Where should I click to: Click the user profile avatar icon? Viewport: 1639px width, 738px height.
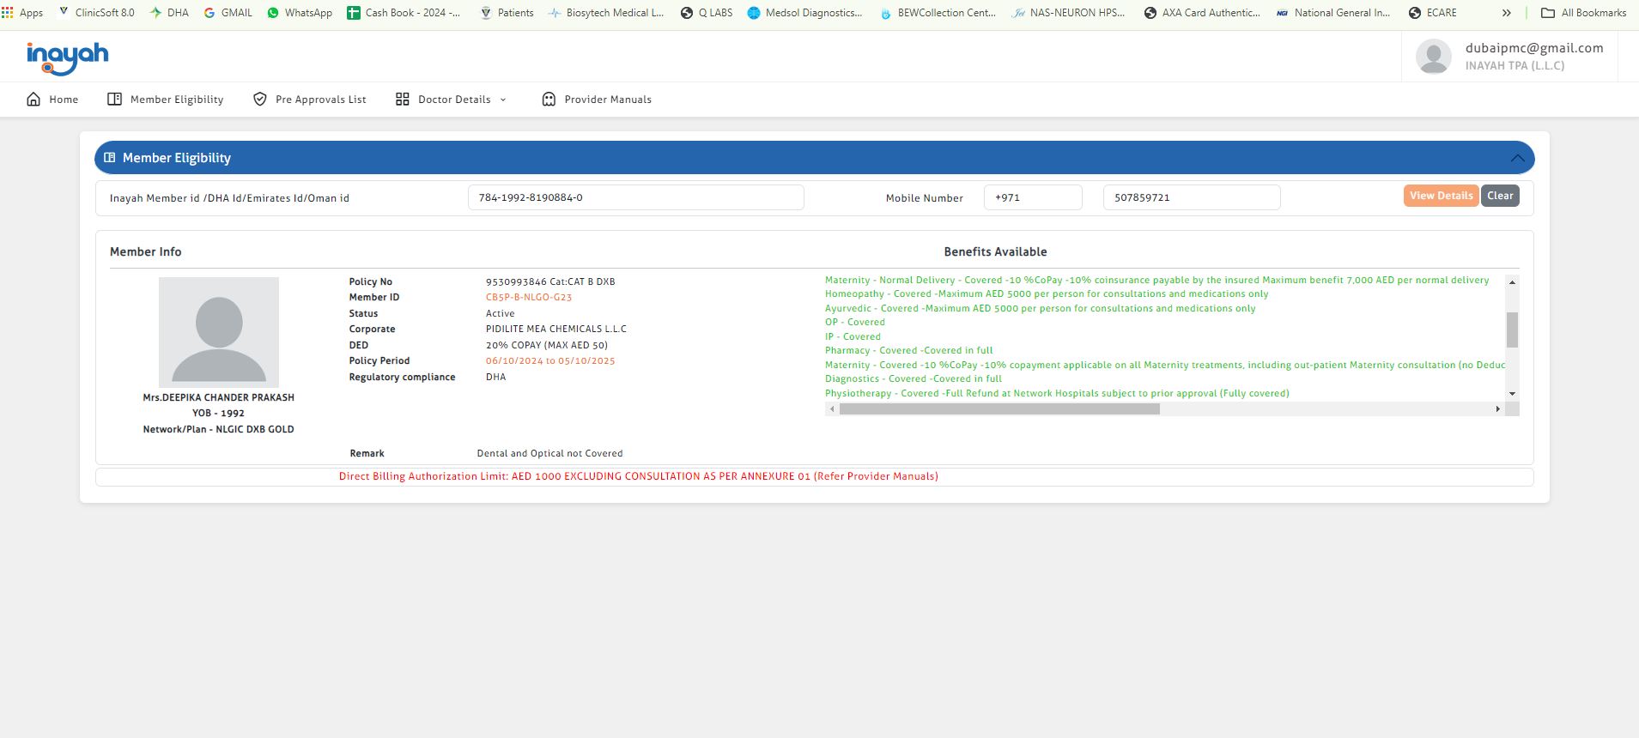click(1433, 57)
